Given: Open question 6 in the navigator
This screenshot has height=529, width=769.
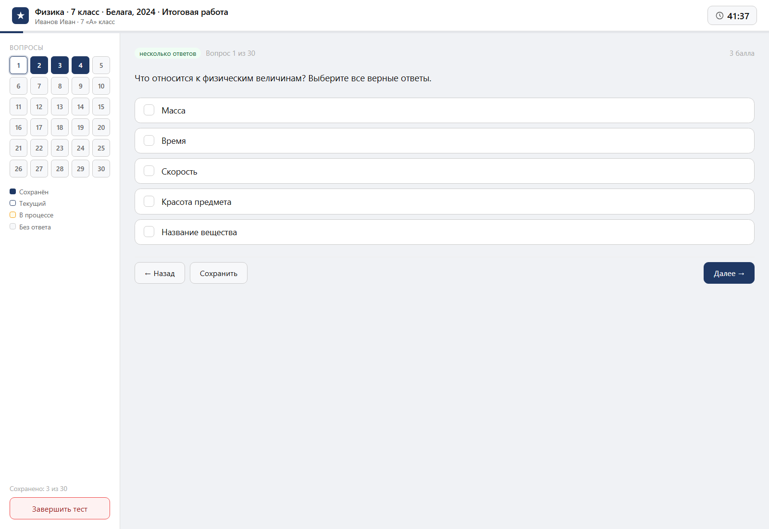Looking at the screenshot, I should tap(18, 86).
